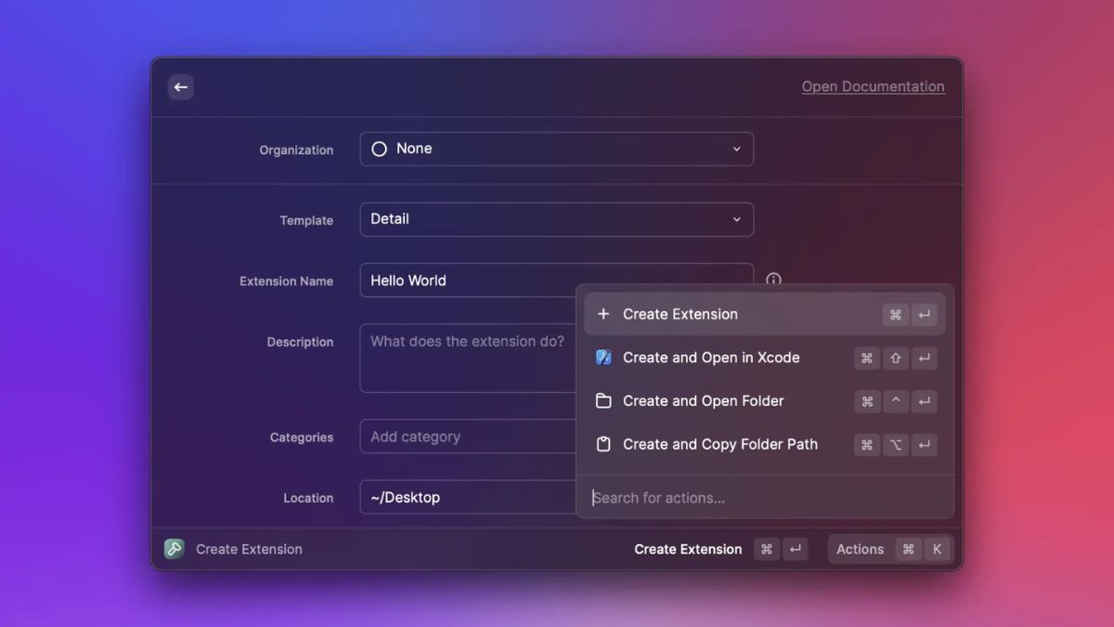The image size is (1114, 627).
Task: Click the Organization label
Action: (296, 150)
